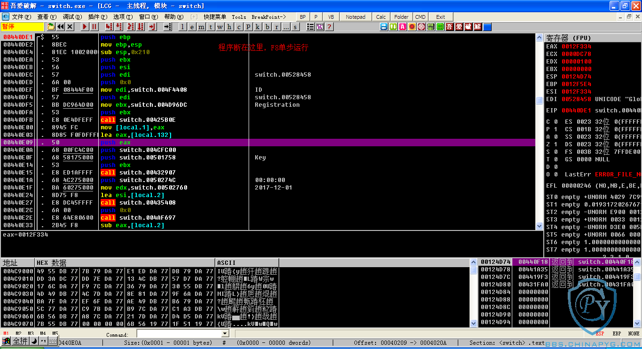Open the 快捷菜单 menu

coord(215,17)
